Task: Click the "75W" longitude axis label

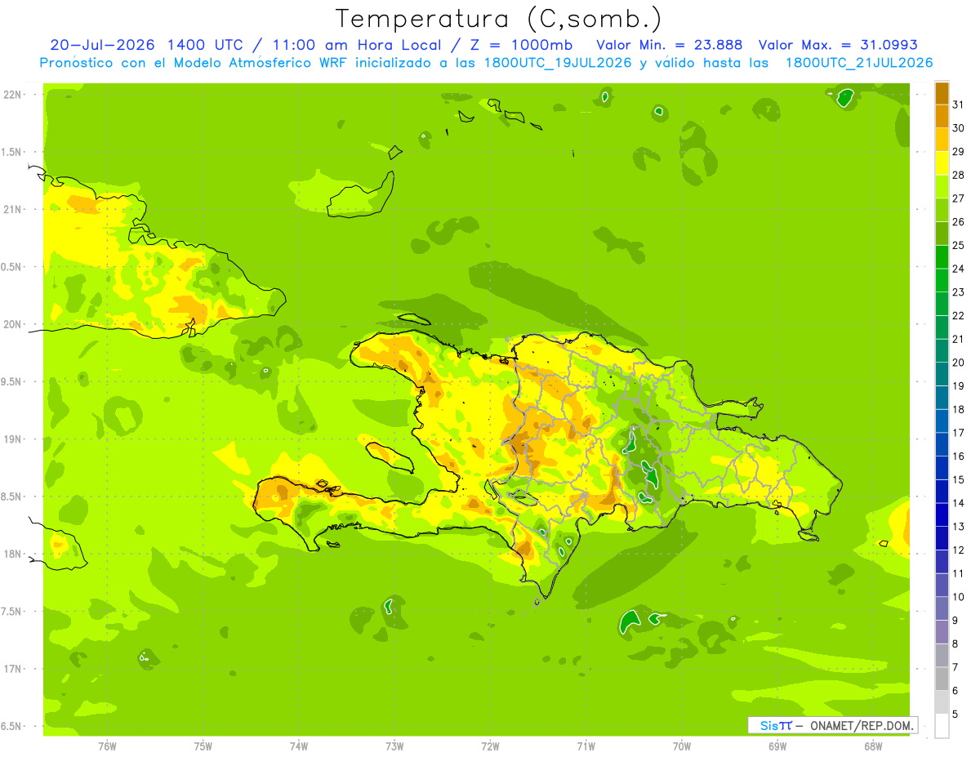Action: point(203,746)
